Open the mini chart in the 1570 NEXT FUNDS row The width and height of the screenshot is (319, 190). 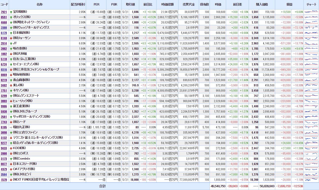tap(311, 180)
